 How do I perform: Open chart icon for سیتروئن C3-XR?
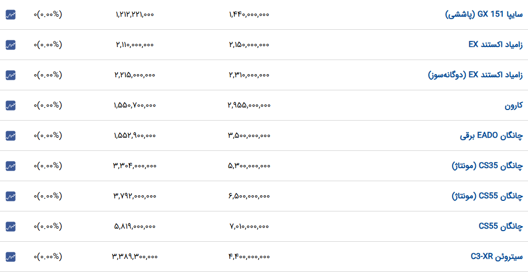pyautogui.click(x=11, y=257)
